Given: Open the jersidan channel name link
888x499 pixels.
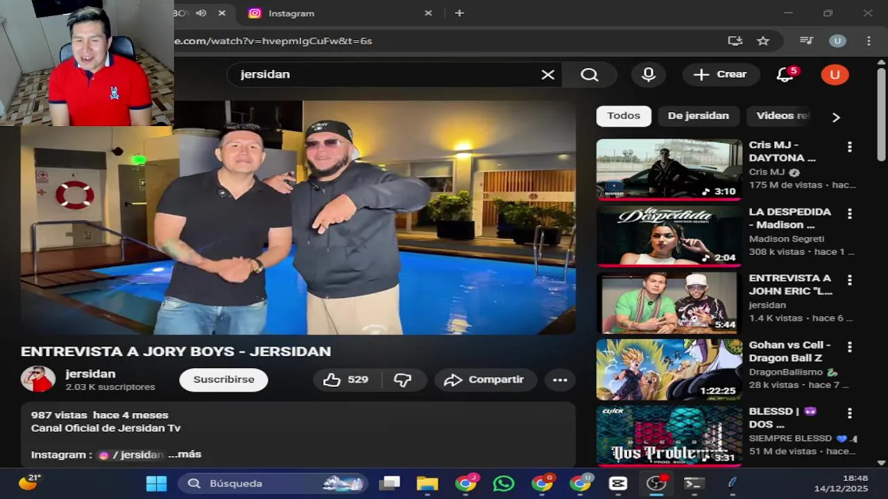Looking at the screenshot, I should [x=90, y=374].
